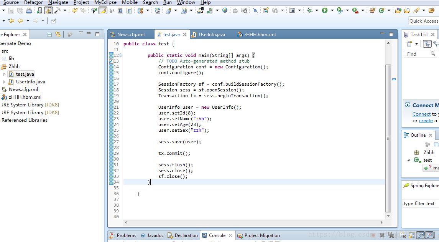Click the Quick Access search field
Screen dimensions: 439x242
pos(424,21)
